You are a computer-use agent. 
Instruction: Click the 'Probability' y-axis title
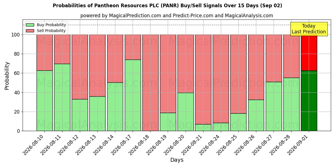(7, 75)
